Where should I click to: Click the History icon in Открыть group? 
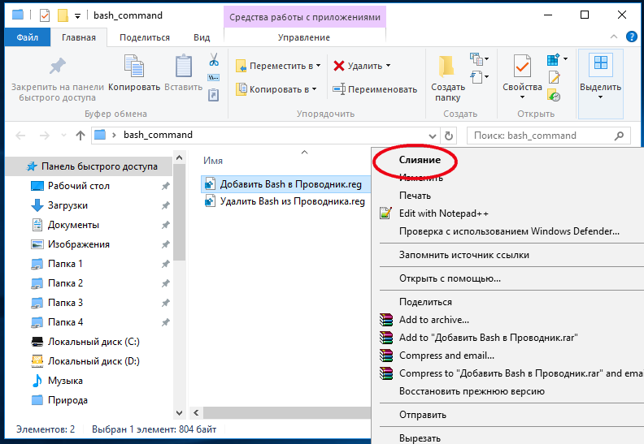coord(554,95)
